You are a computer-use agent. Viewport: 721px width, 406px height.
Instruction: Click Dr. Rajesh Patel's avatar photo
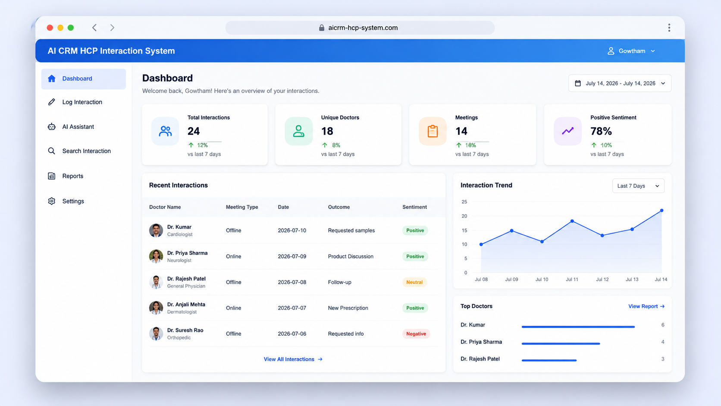tap(156, 282)
